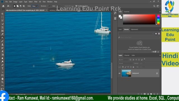
Task: Select the Eyedropper tool
Action: [2, 34]
